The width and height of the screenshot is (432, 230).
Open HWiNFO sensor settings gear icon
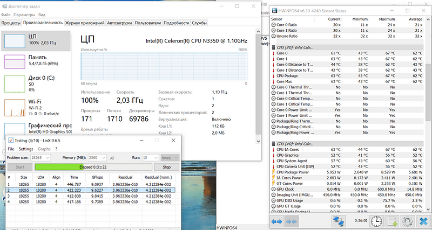(x=408, y=220)
